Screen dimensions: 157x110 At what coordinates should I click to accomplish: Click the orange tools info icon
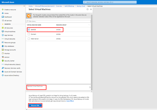click(x=29, y=16)
